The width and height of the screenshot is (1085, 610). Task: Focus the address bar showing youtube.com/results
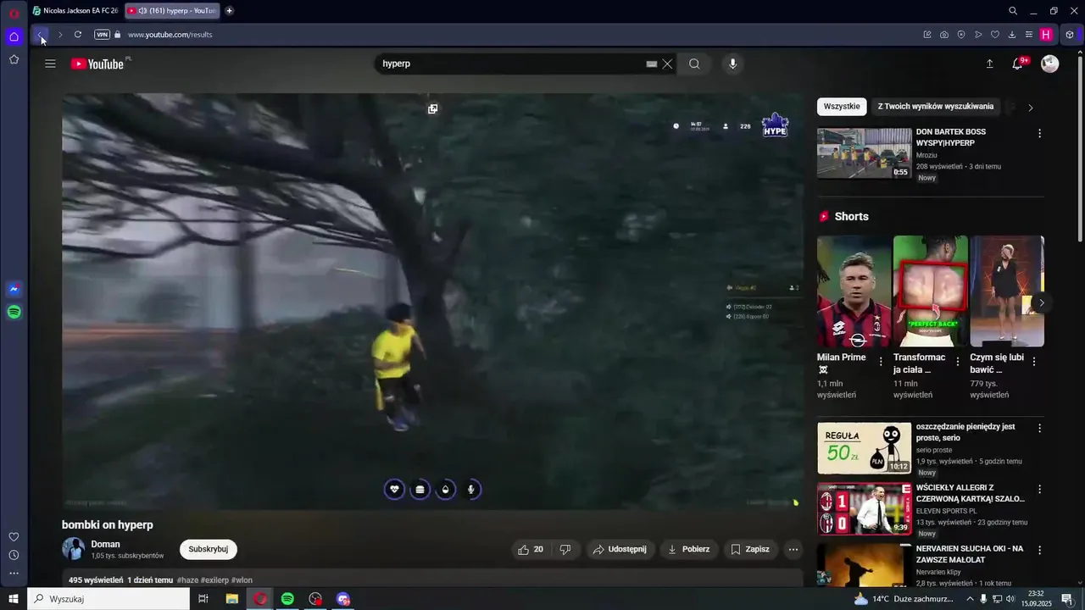point(170,35)
